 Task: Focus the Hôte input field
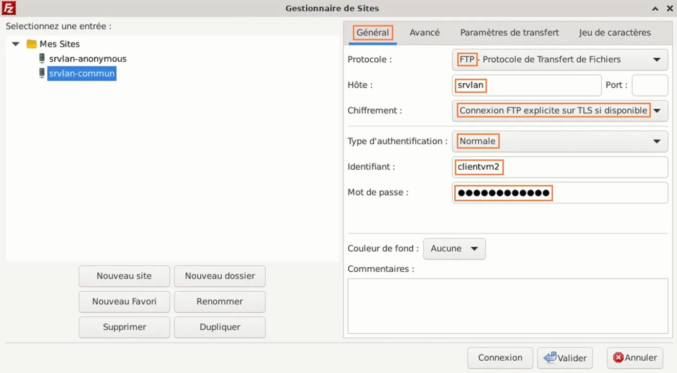coord(526,85)
